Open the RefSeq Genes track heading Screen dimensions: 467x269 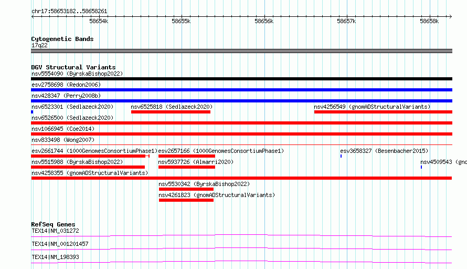click(x=53, y=224)
